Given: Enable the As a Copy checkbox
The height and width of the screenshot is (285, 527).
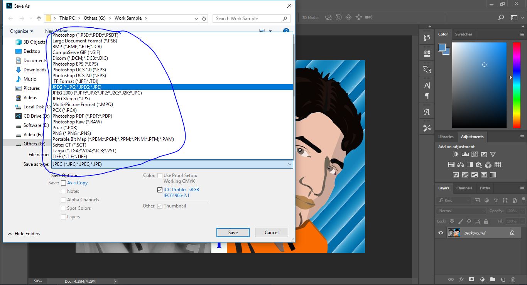Looking at the screenshot, I should click(x=64, y=183).
